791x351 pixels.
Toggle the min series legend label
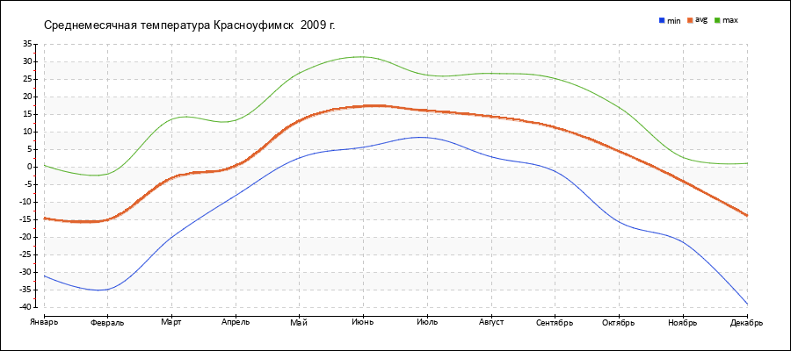point(674,19)
